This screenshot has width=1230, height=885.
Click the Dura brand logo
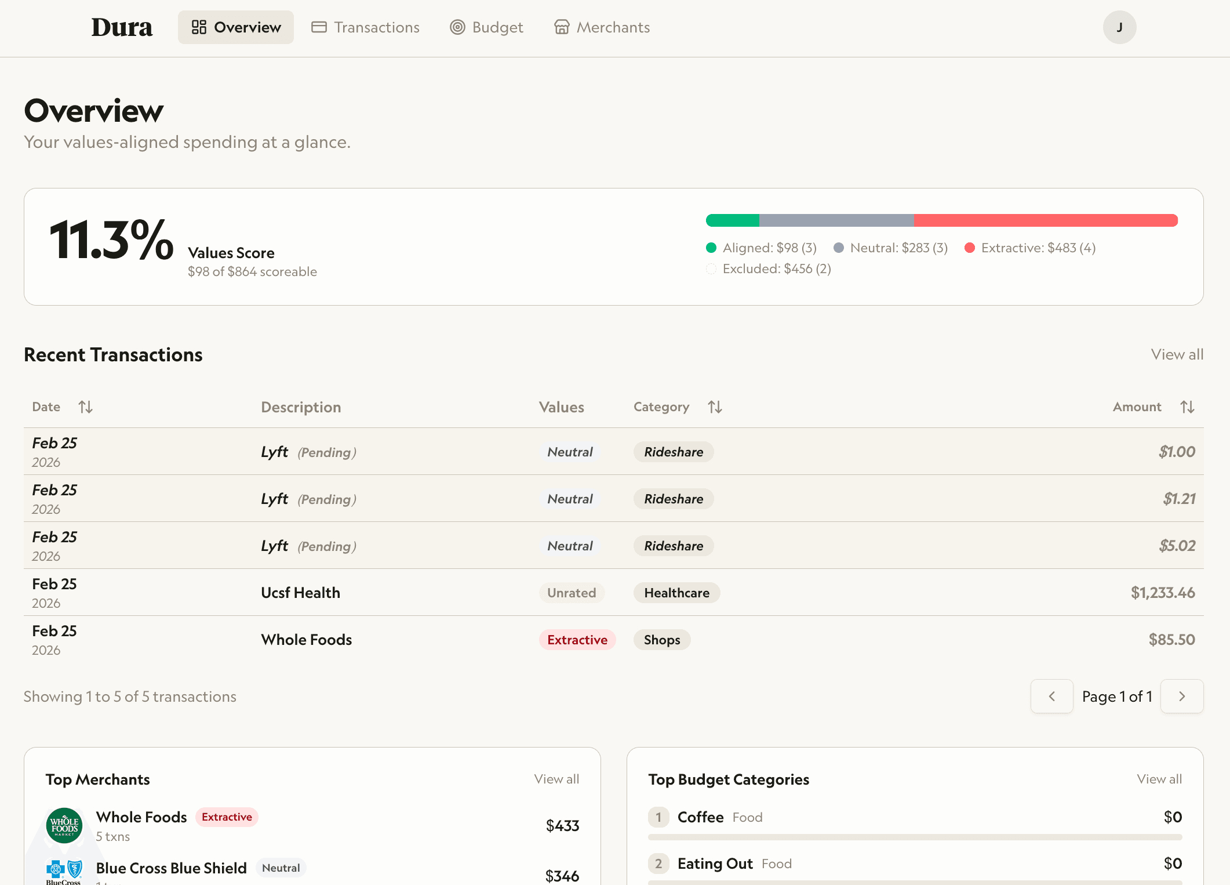[122, 27]
